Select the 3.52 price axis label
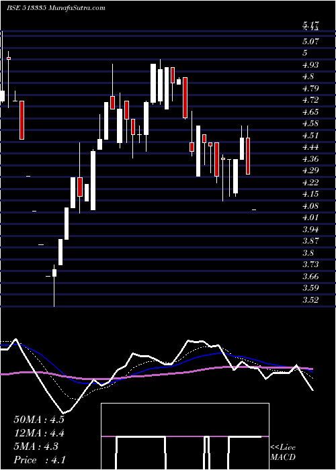Image resolution: width=336 pixels, height=470 pixels. pos(310,299)
